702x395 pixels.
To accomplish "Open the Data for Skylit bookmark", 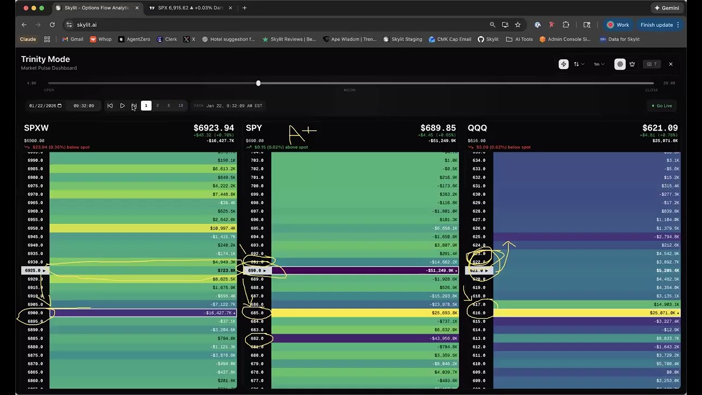I will click(x=620, y=39).
